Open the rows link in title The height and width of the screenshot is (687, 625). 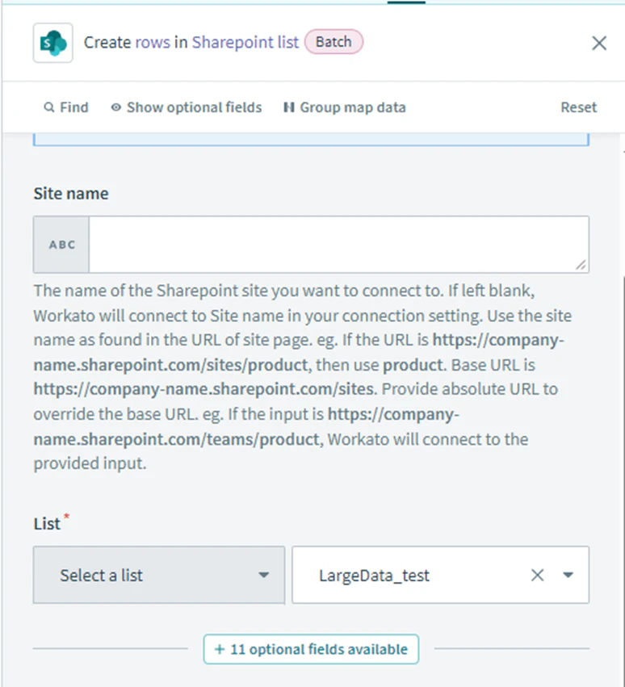[x=153, y=43]
